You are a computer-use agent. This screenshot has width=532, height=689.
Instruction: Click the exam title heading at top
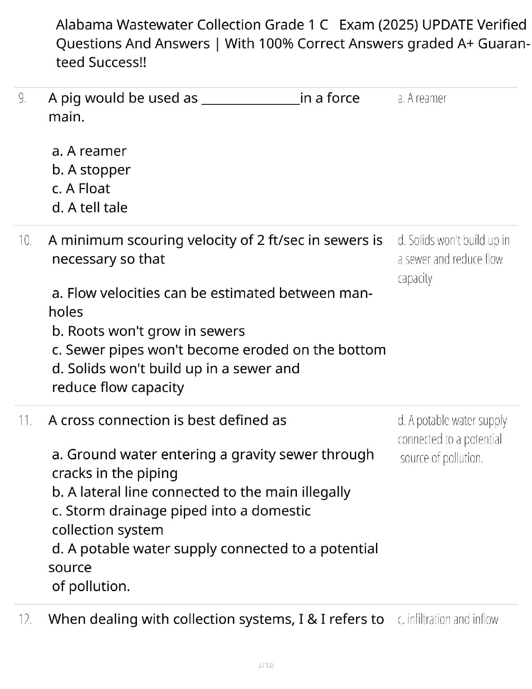291,43
